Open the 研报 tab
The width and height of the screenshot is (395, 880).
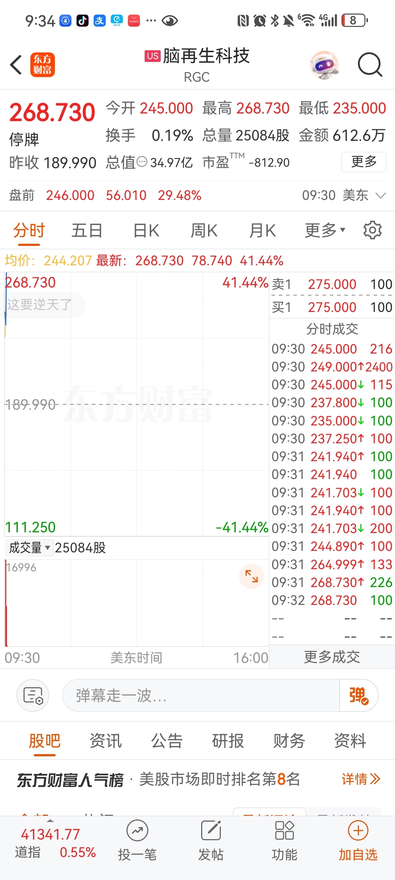click(228, 741)
